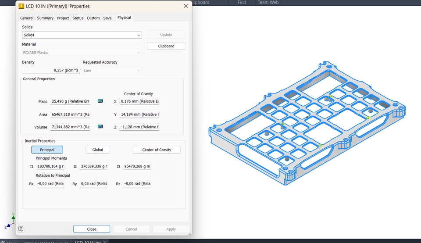421x243 pixels.
Task: Click the I1 principal moment field
Action: (x=50, y=166)
